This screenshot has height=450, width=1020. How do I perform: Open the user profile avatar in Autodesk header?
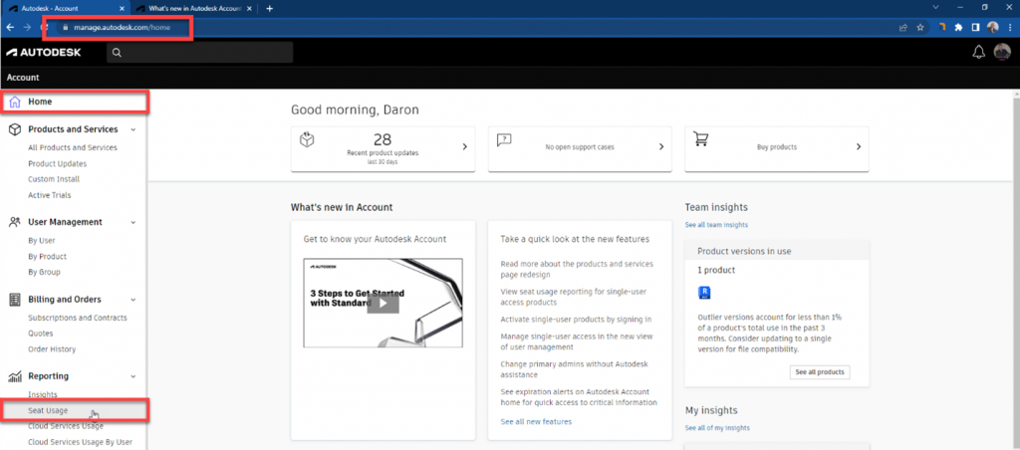1002,52
